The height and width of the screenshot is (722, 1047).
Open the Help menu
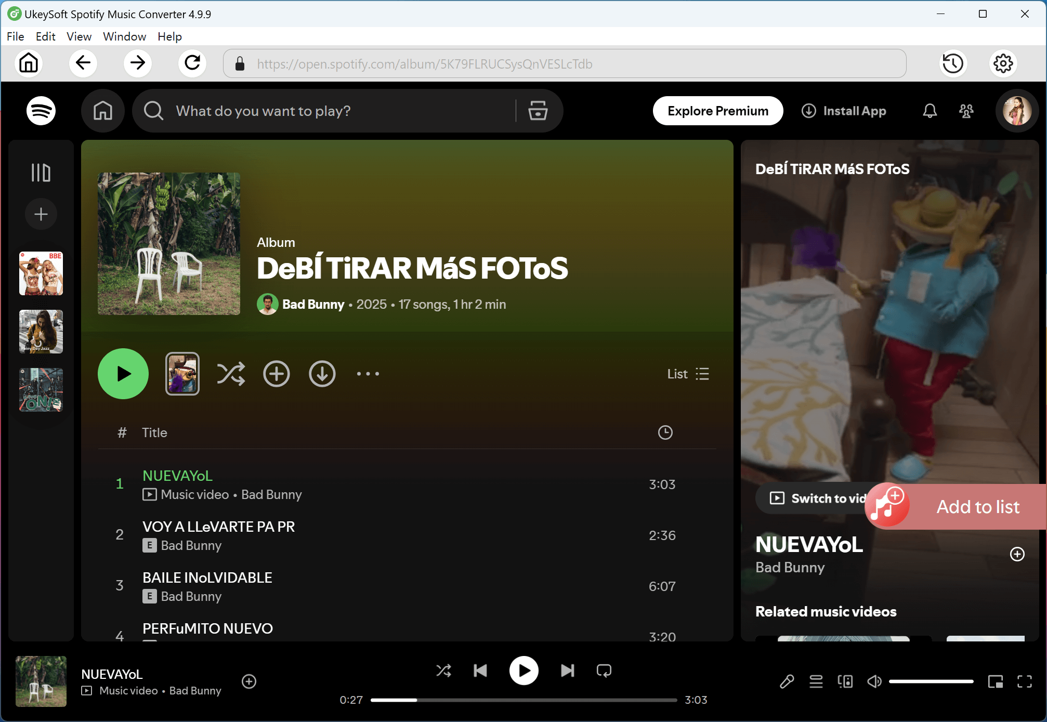[169, 36]
